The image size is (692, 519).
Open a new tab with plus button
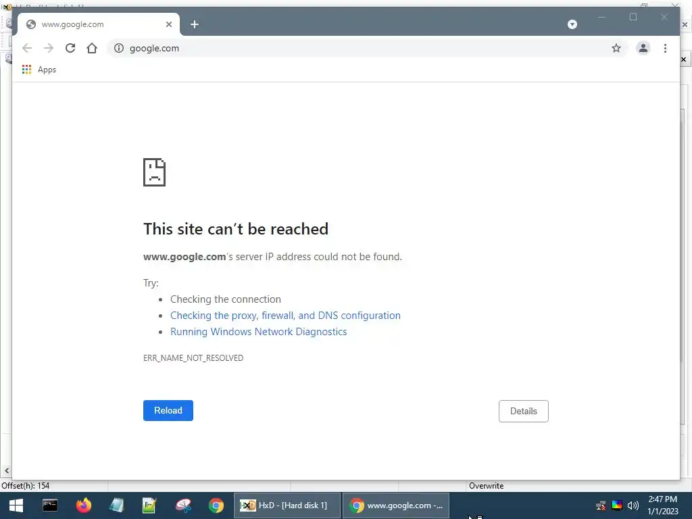click(x=194, y=24)
